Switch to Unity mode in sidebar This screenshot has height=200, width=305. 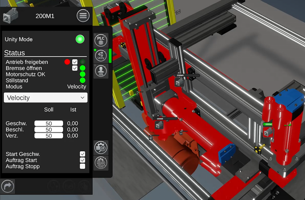click(101, 56)
